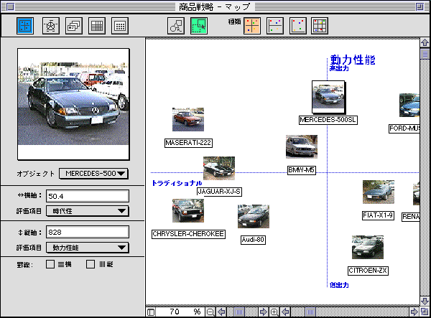Click the BMW-M5 label
Image resolution: width=431 pixels, height=318 pixels.
[x=302, y=170]
